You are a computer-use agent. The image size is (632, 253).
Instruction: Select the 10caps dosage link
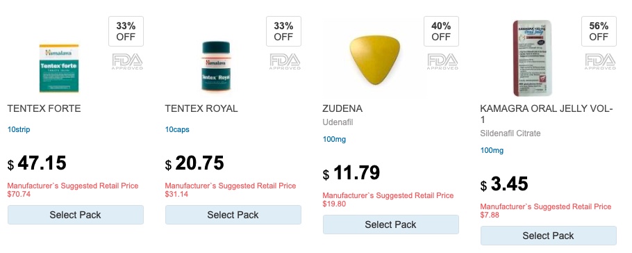coord(177,129)
